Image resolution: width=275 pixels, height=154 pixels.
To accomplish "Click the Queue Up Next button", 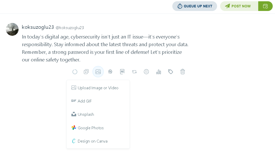I will 195,6.
